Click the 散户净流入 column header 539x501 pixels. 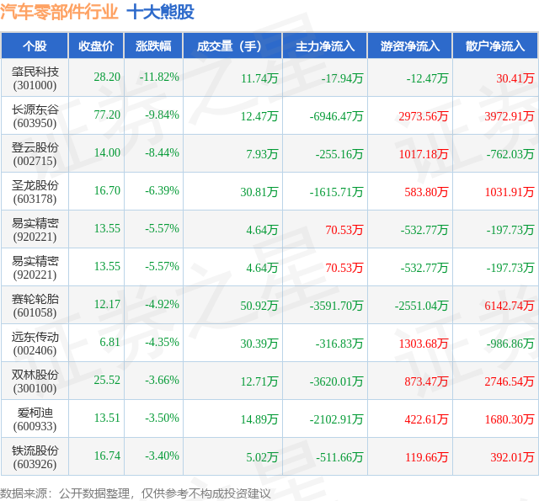495,46
